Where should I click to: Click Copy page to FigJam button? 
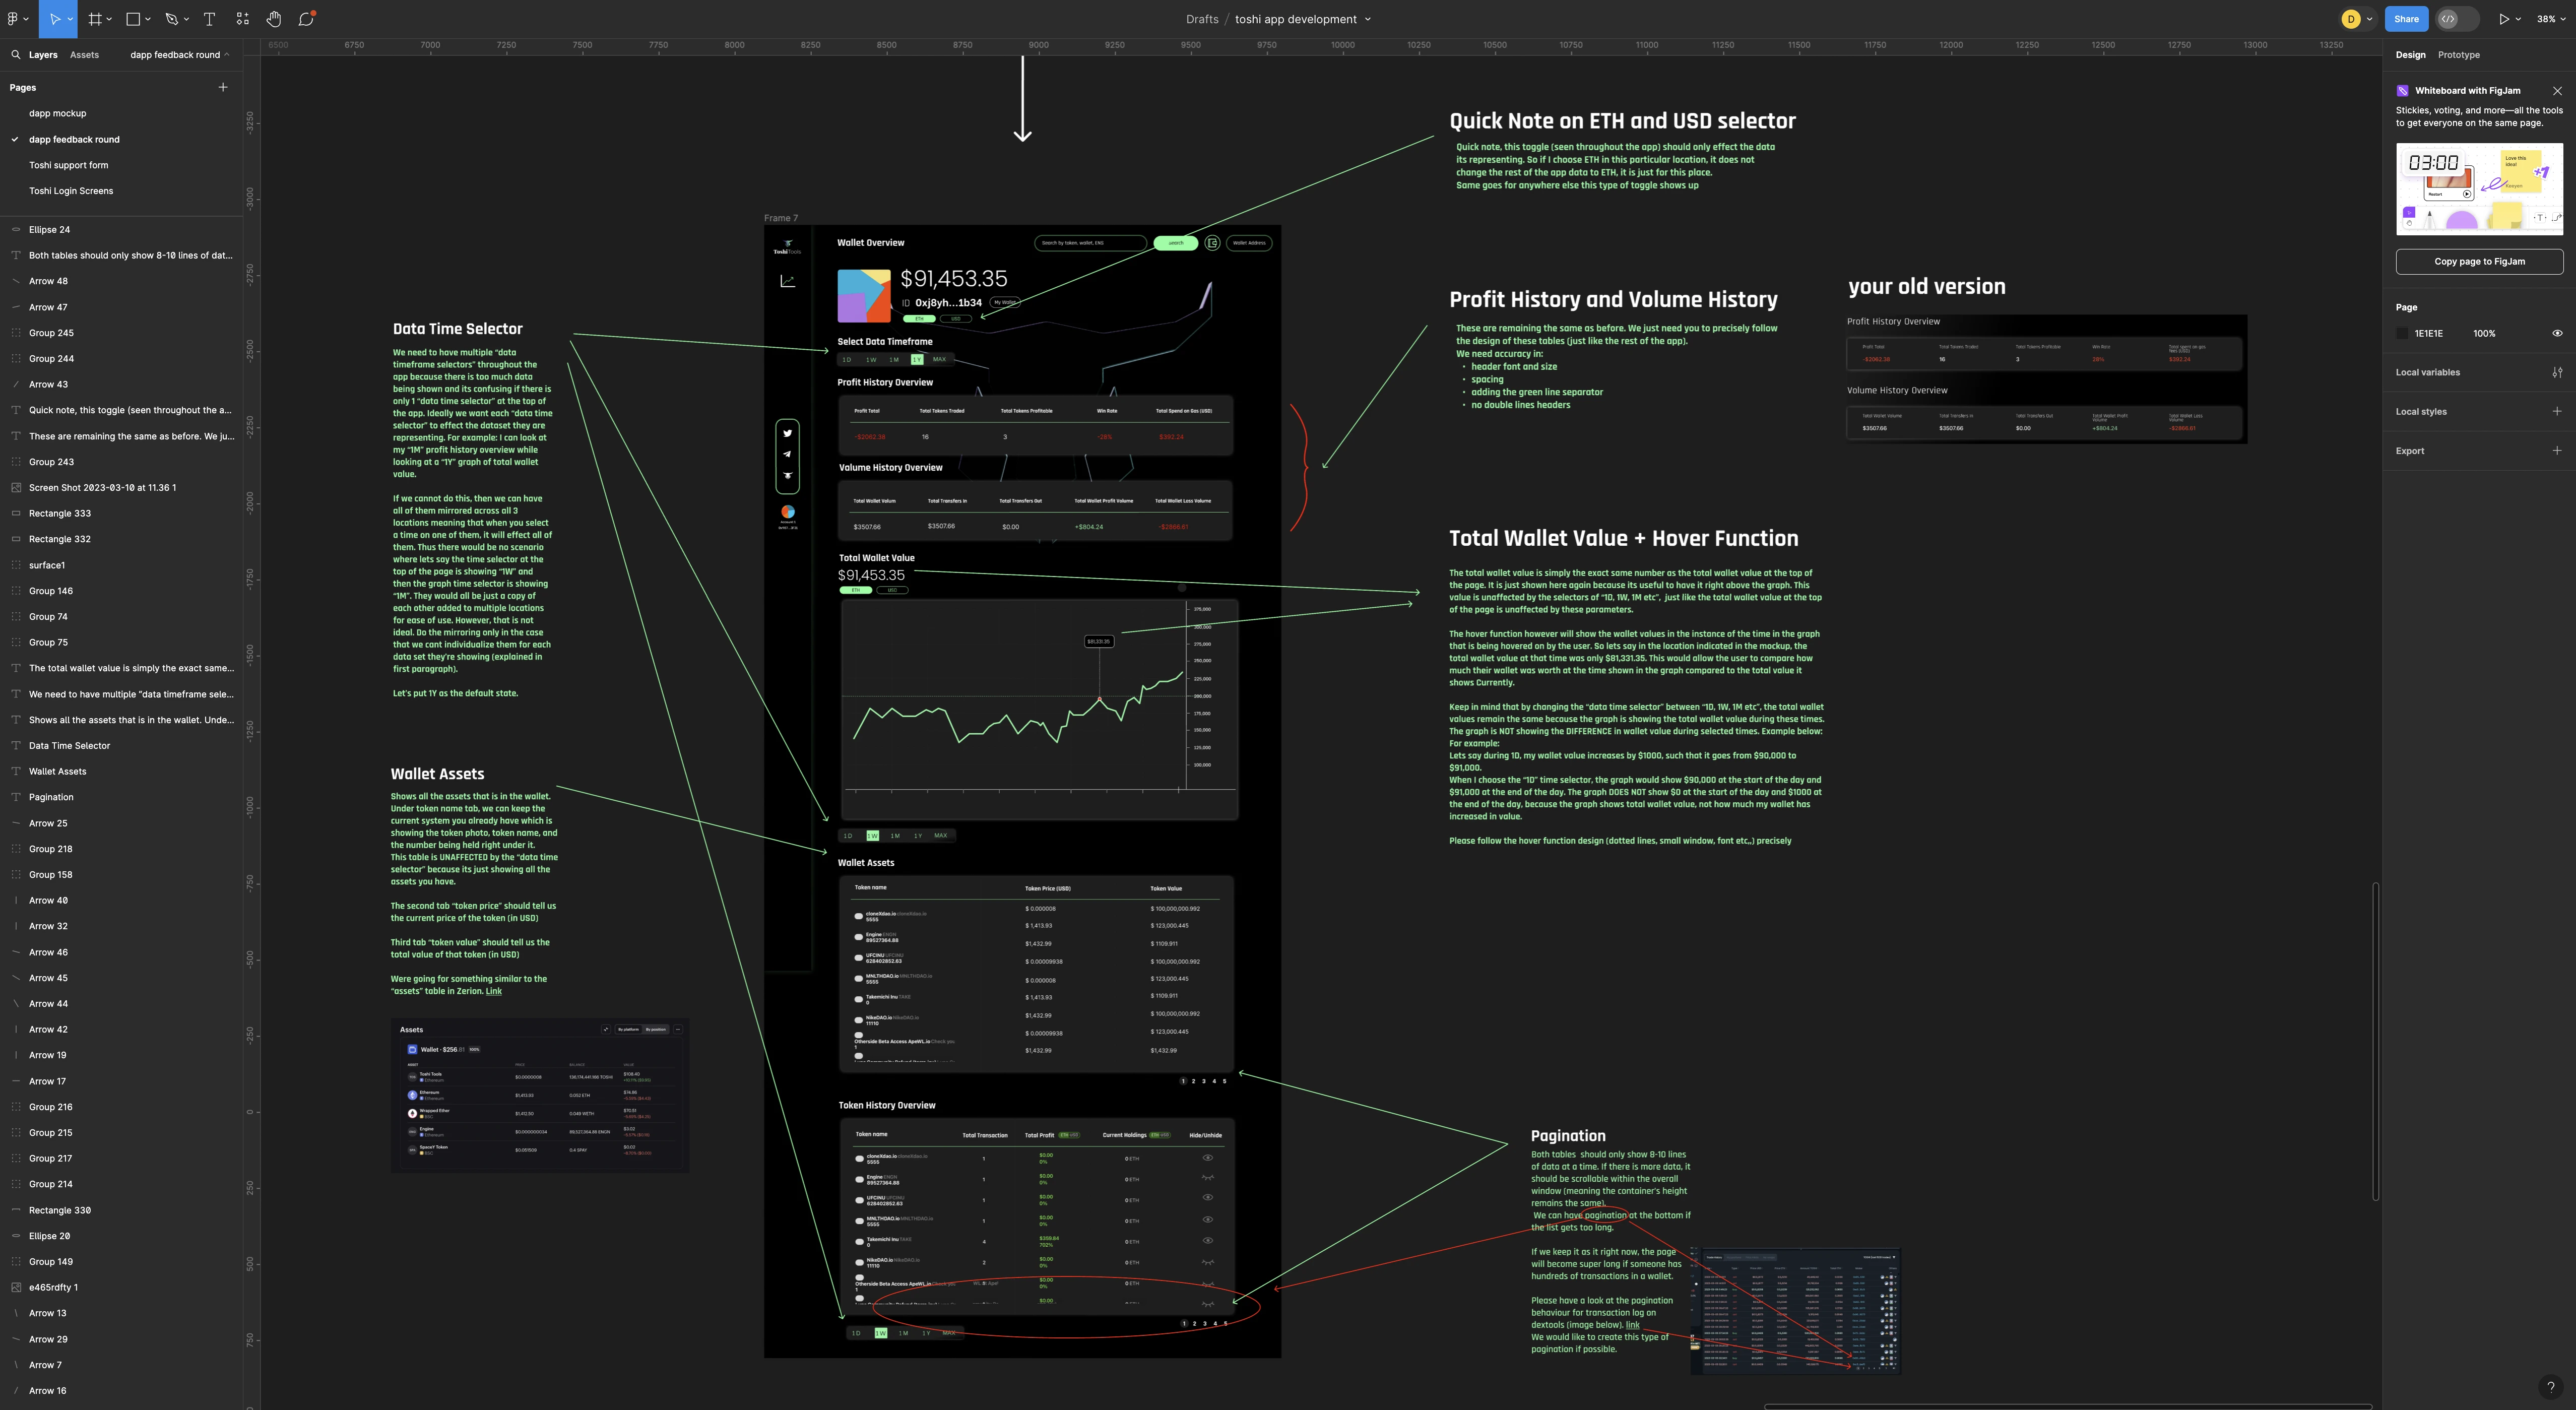pos(2479,262)
